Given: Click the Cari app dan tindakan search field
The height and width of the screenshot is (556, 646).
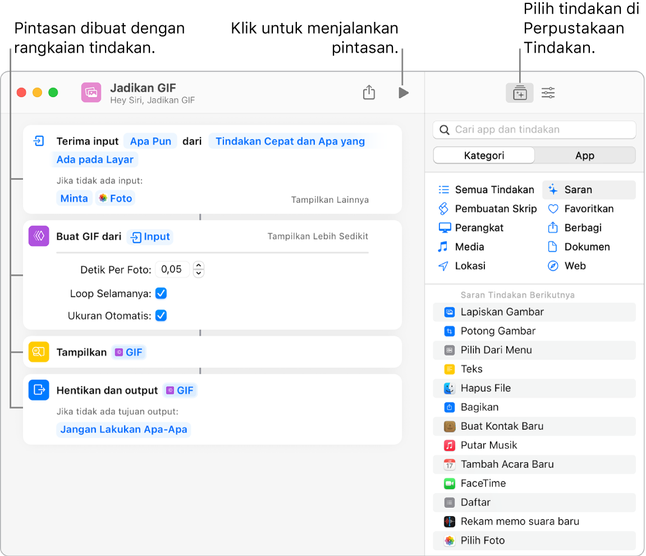Looking at the screenshot, I should 534,130.
